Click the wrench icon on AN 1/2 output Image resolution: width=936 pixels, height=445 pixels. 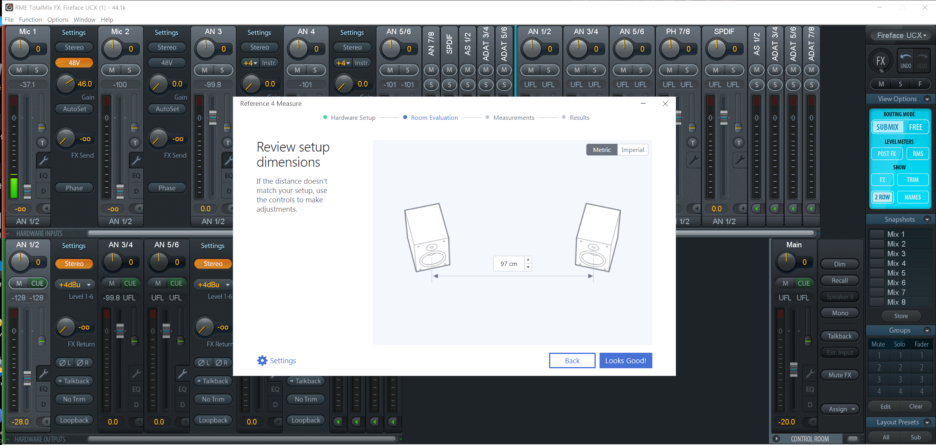click(43, 374)
